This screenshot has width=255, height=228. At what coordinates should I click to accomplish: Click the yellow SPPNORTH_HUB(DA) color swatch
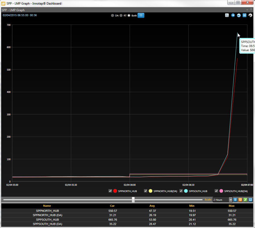click(150, 191)
